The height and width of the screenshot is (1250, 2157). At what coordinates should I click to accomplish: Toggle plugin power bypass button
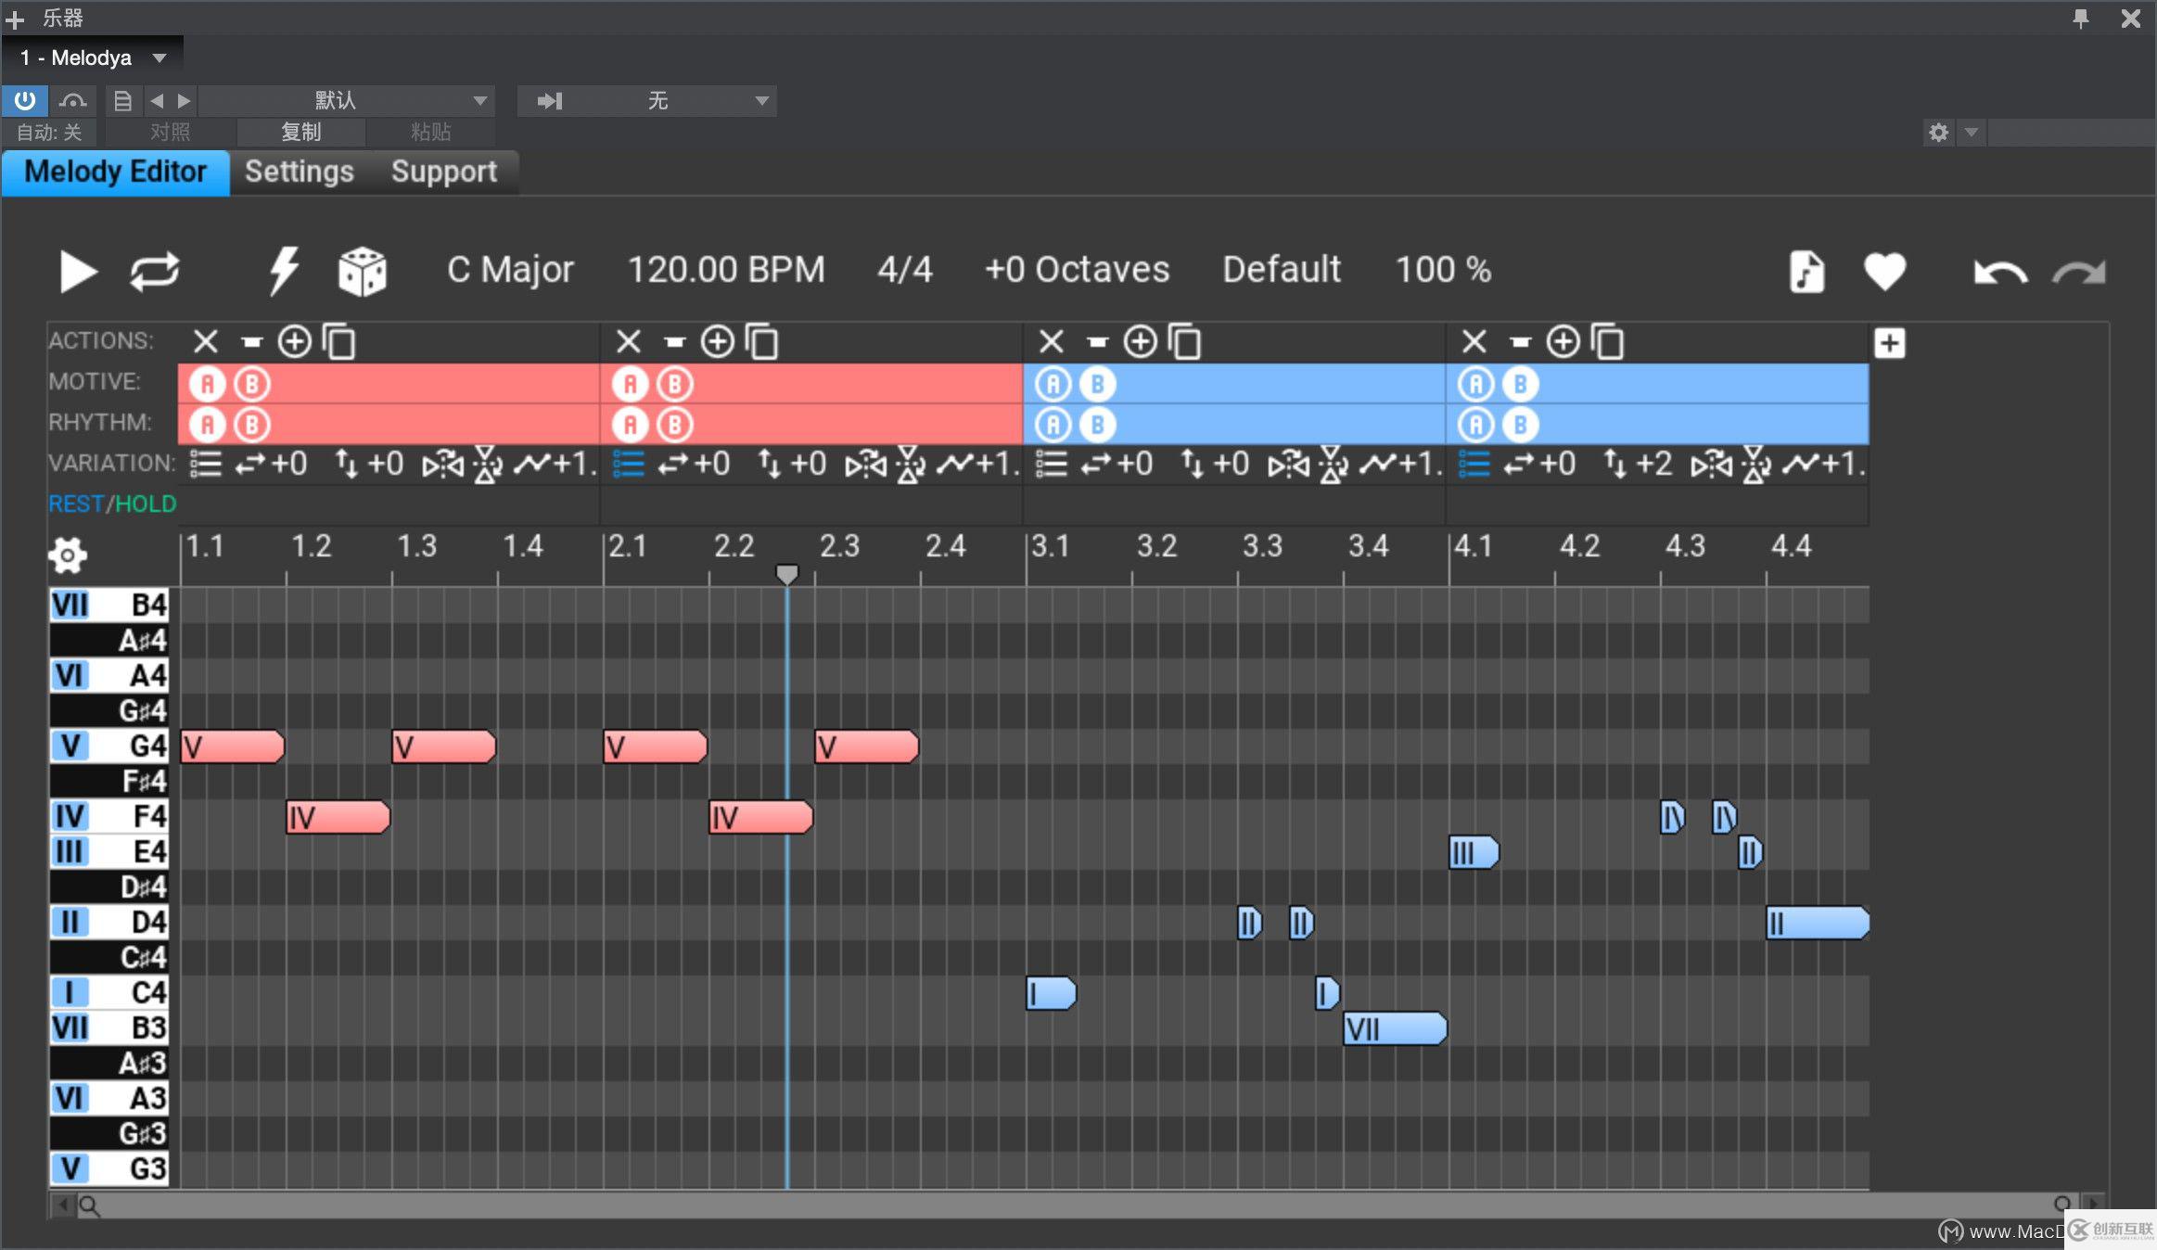(x=25, y=100)
